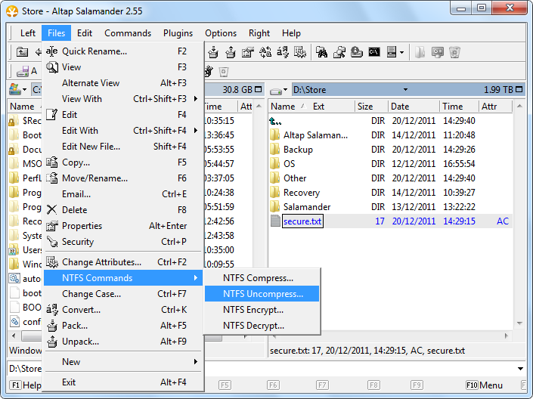Sort right panel by Size column header
This screenshot has width=533, height=399.
pos(371,107)
